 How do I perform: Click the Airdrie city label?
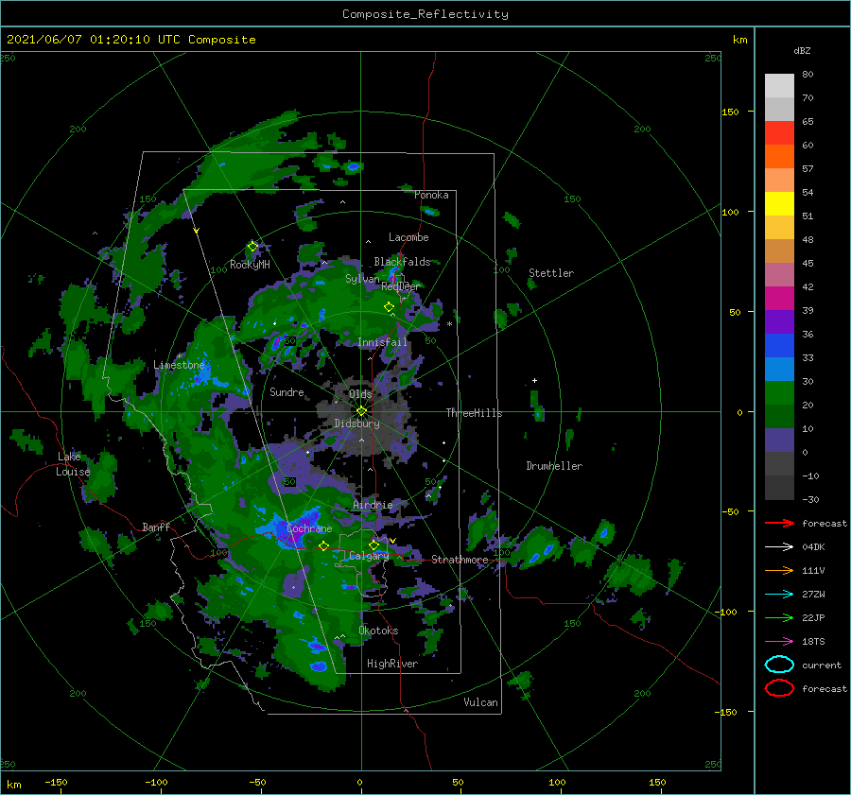point(373,505)
